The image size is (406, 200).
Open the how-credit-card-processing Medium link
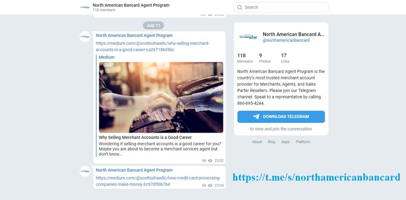click(158, 181)
